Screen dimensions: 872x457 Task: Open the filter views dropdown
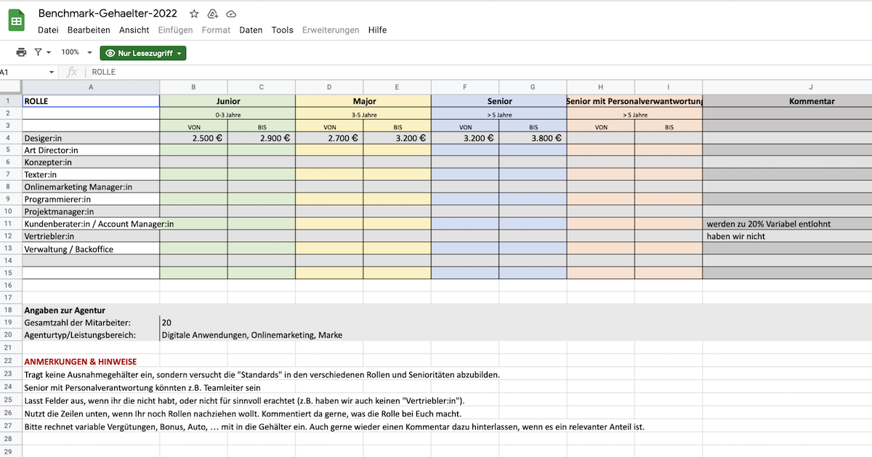click(x=42, y=52)
